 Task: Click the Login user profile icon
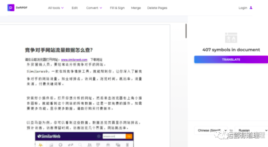[251, 8]
